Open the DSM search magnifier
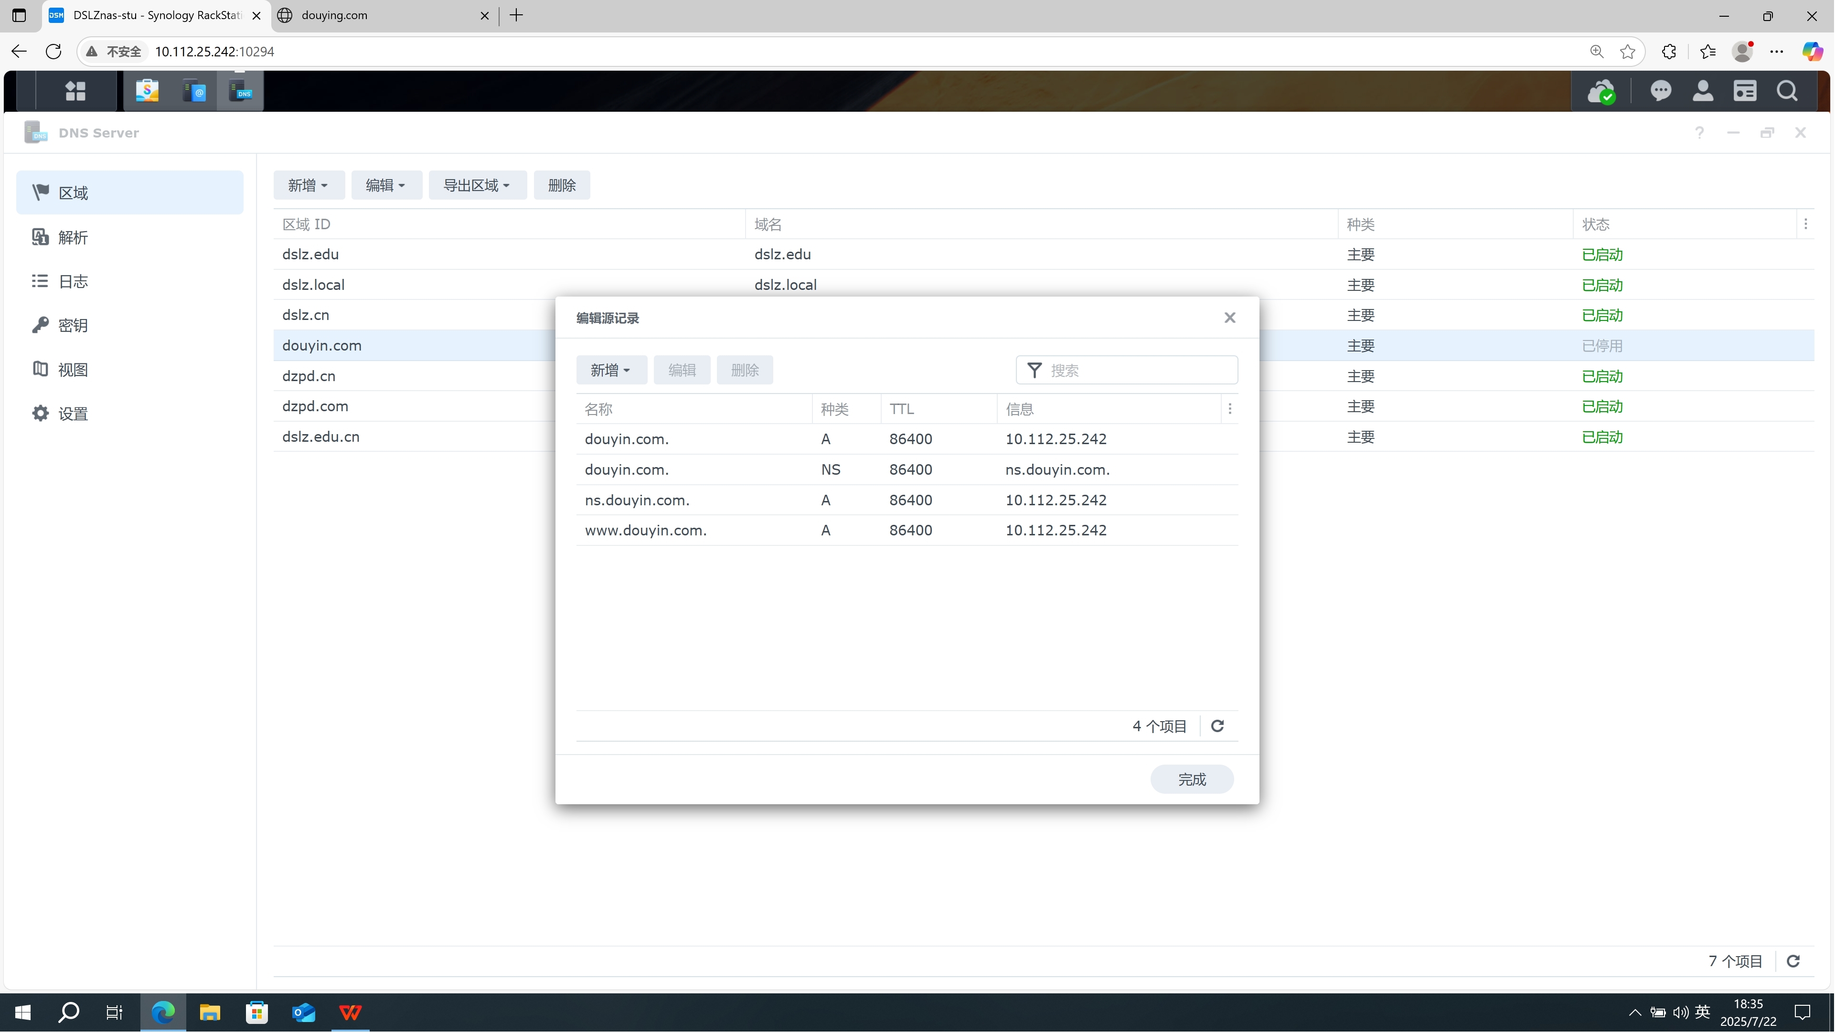 coord(1787,90)
